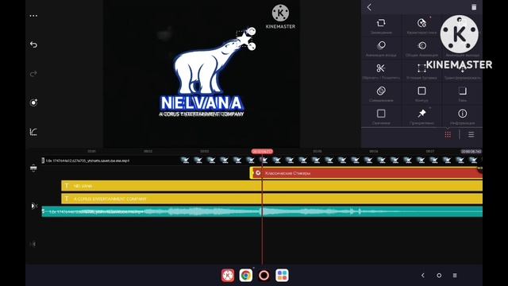Screen dimensions: 508x286
Task: Select the star sticker in the preview
Action: (244, 39)
